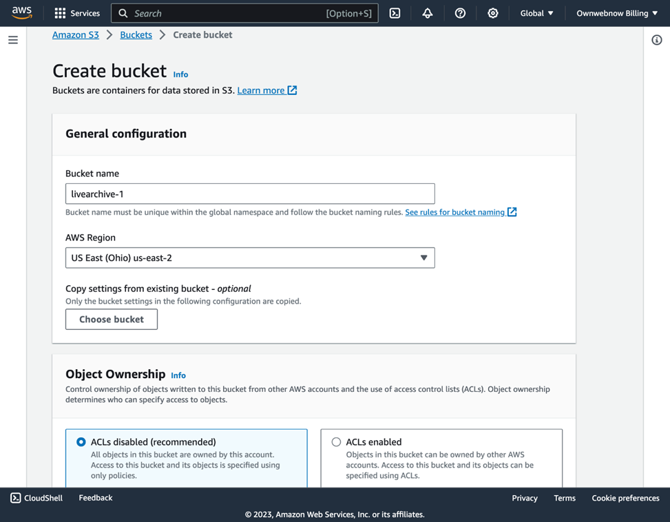Click the AWS logo home icon

click(x=22, y=13)
